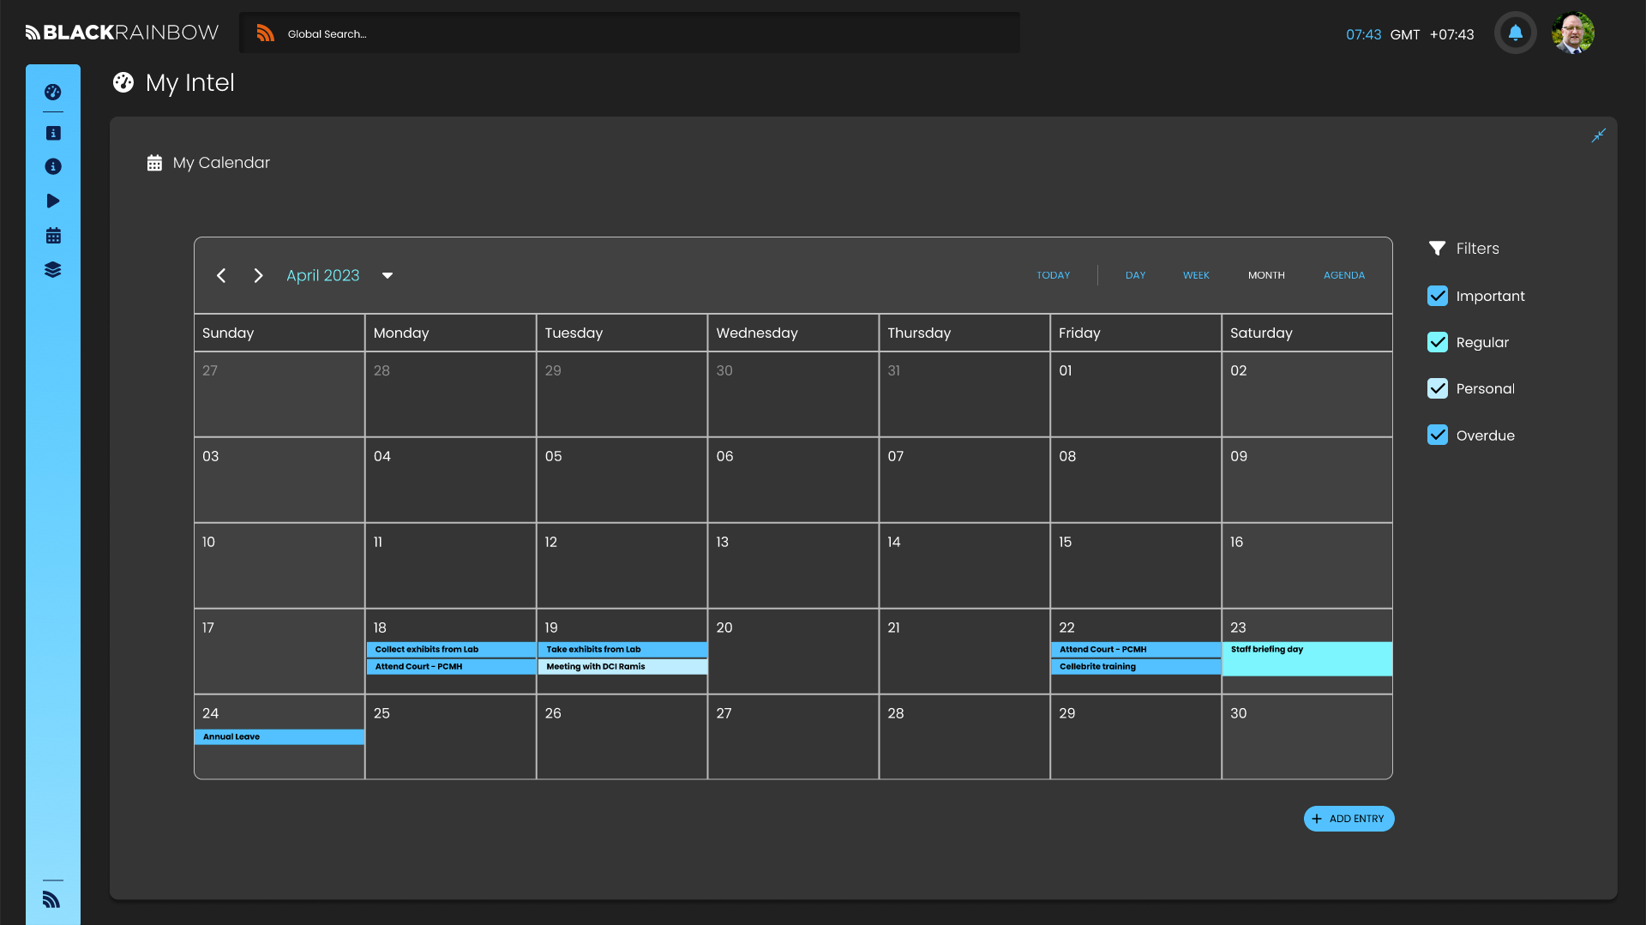Collapse the My Calendar widget via shrink arrows
This screenshot has height=925, width=1646.
point(1599,135)
